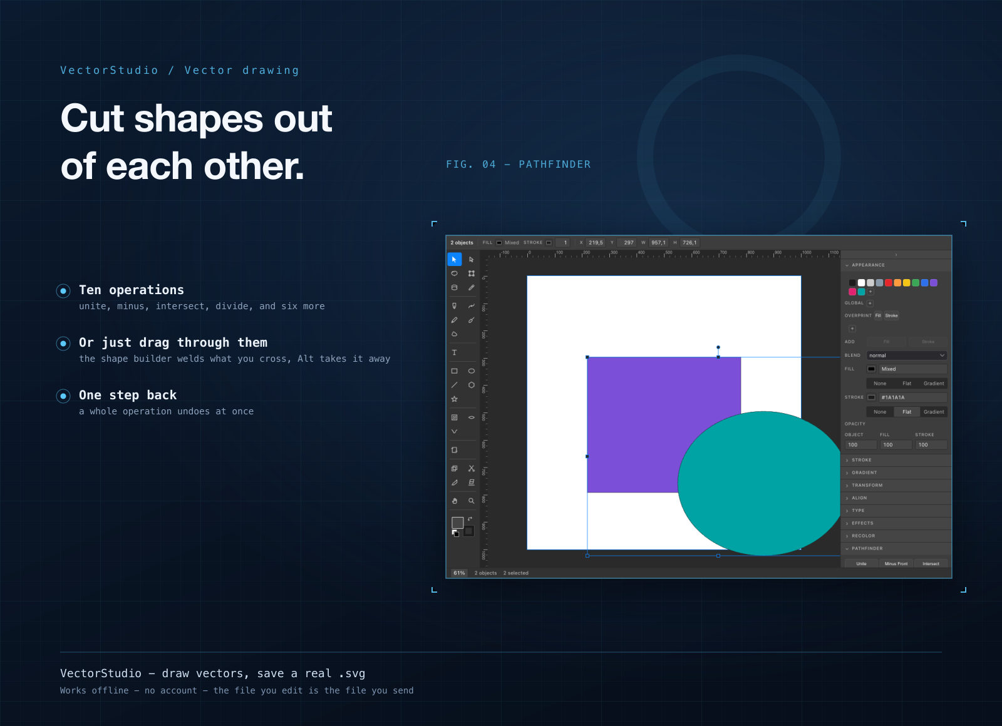1002x726 pixels.
Task: Click the stroke hex #1A1A1A field
Action: click(x=913, y=397)
